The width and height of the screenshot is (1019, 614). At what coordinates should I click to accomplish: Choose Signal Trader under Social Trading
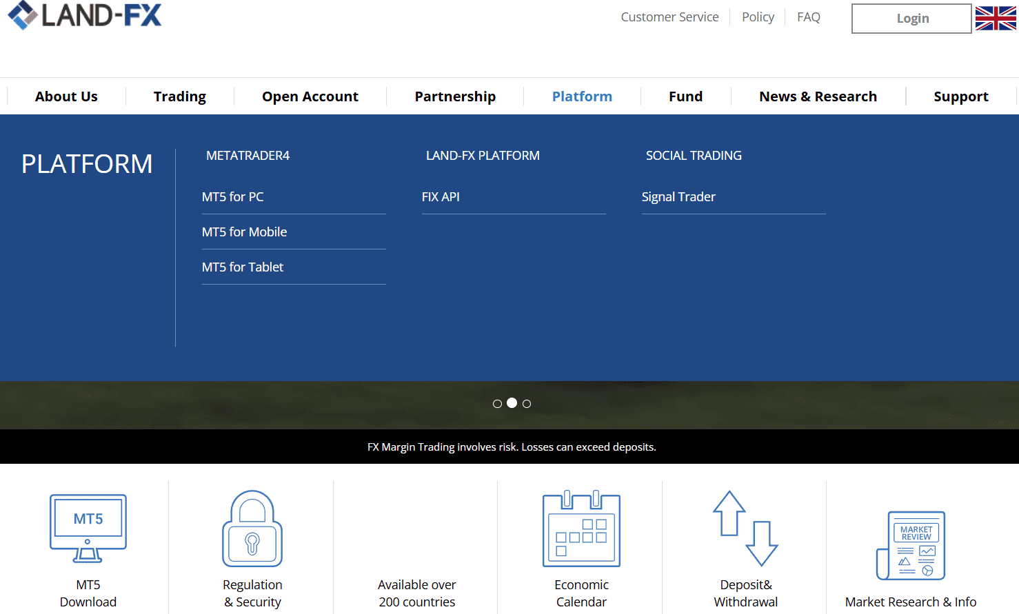point(678,197)
